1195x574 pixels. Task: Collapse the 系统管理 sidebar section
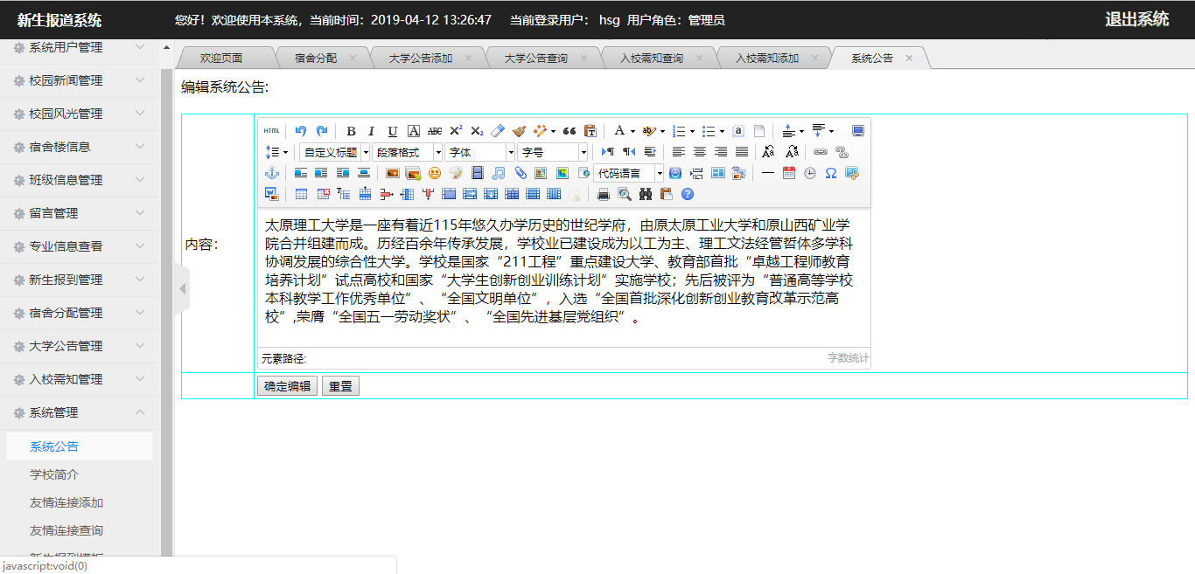pos(80,412)
